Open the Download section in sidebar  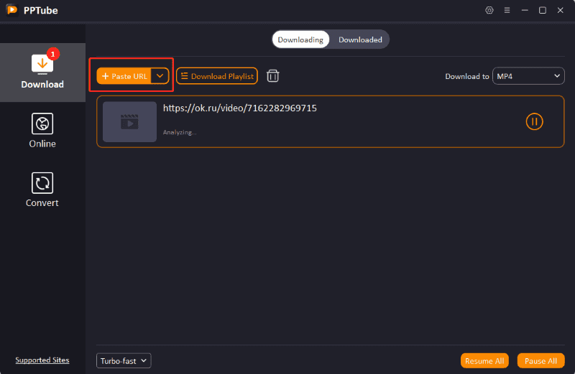pos(42,72)
